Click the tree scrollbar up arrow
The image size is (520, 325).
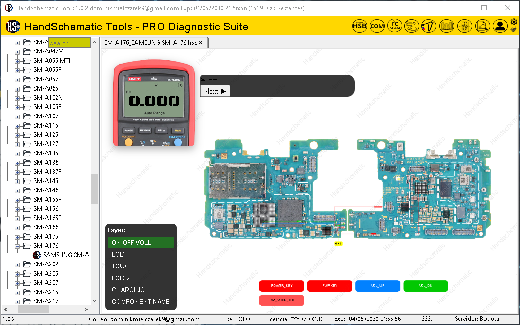(95, 42)
